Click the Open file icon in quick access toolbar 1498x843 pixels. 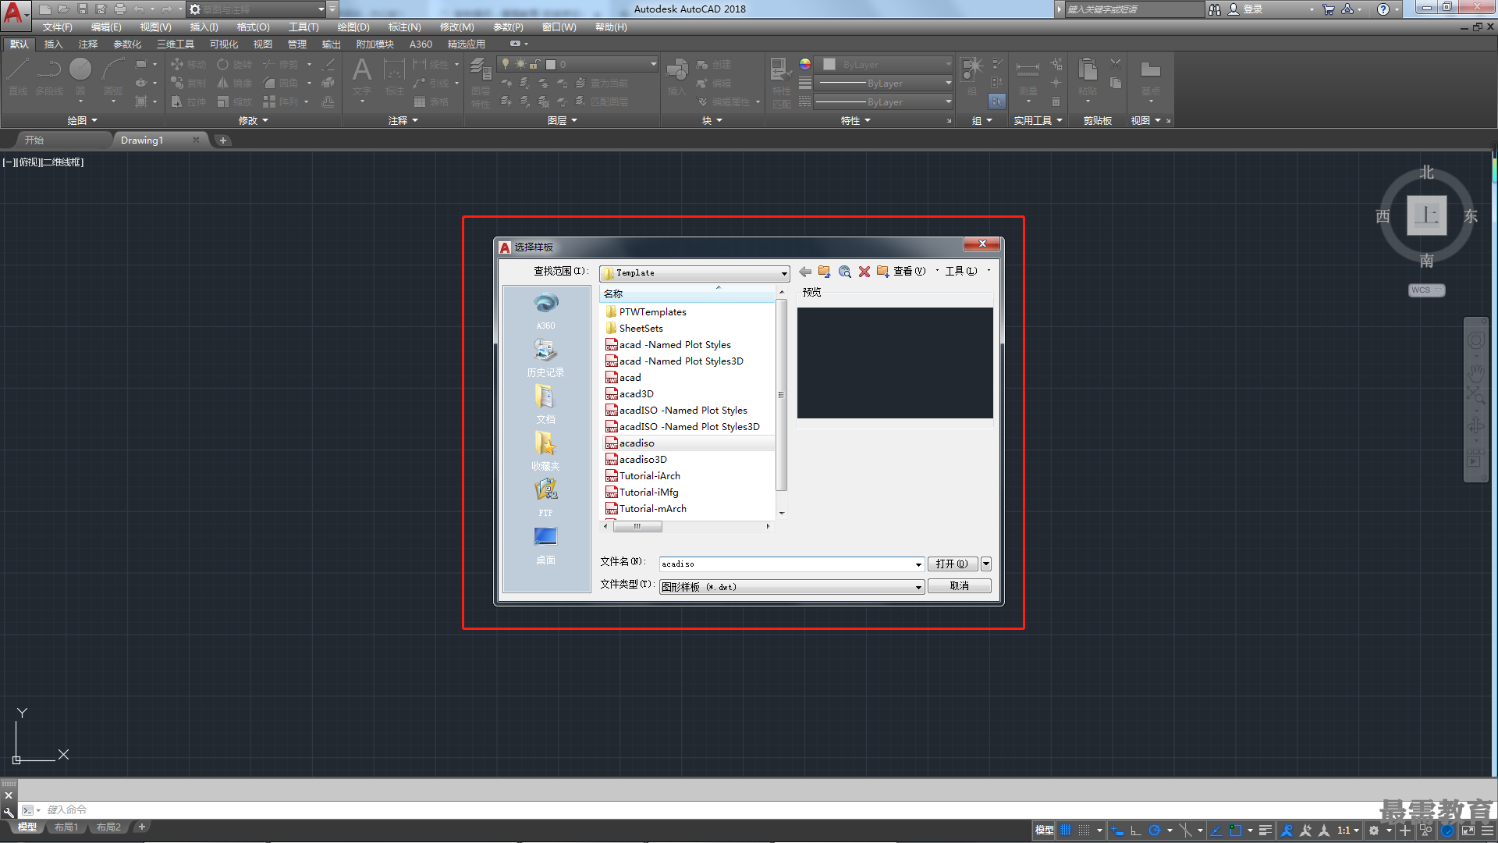[x=63, y=9]
